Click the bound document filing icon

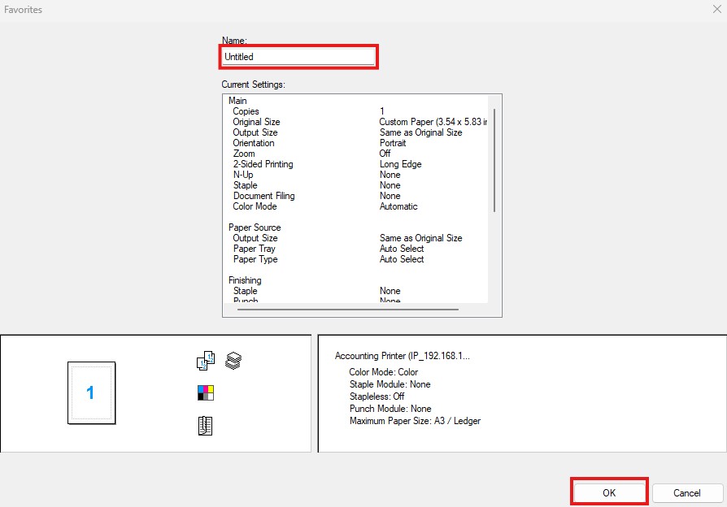point(206,425)
